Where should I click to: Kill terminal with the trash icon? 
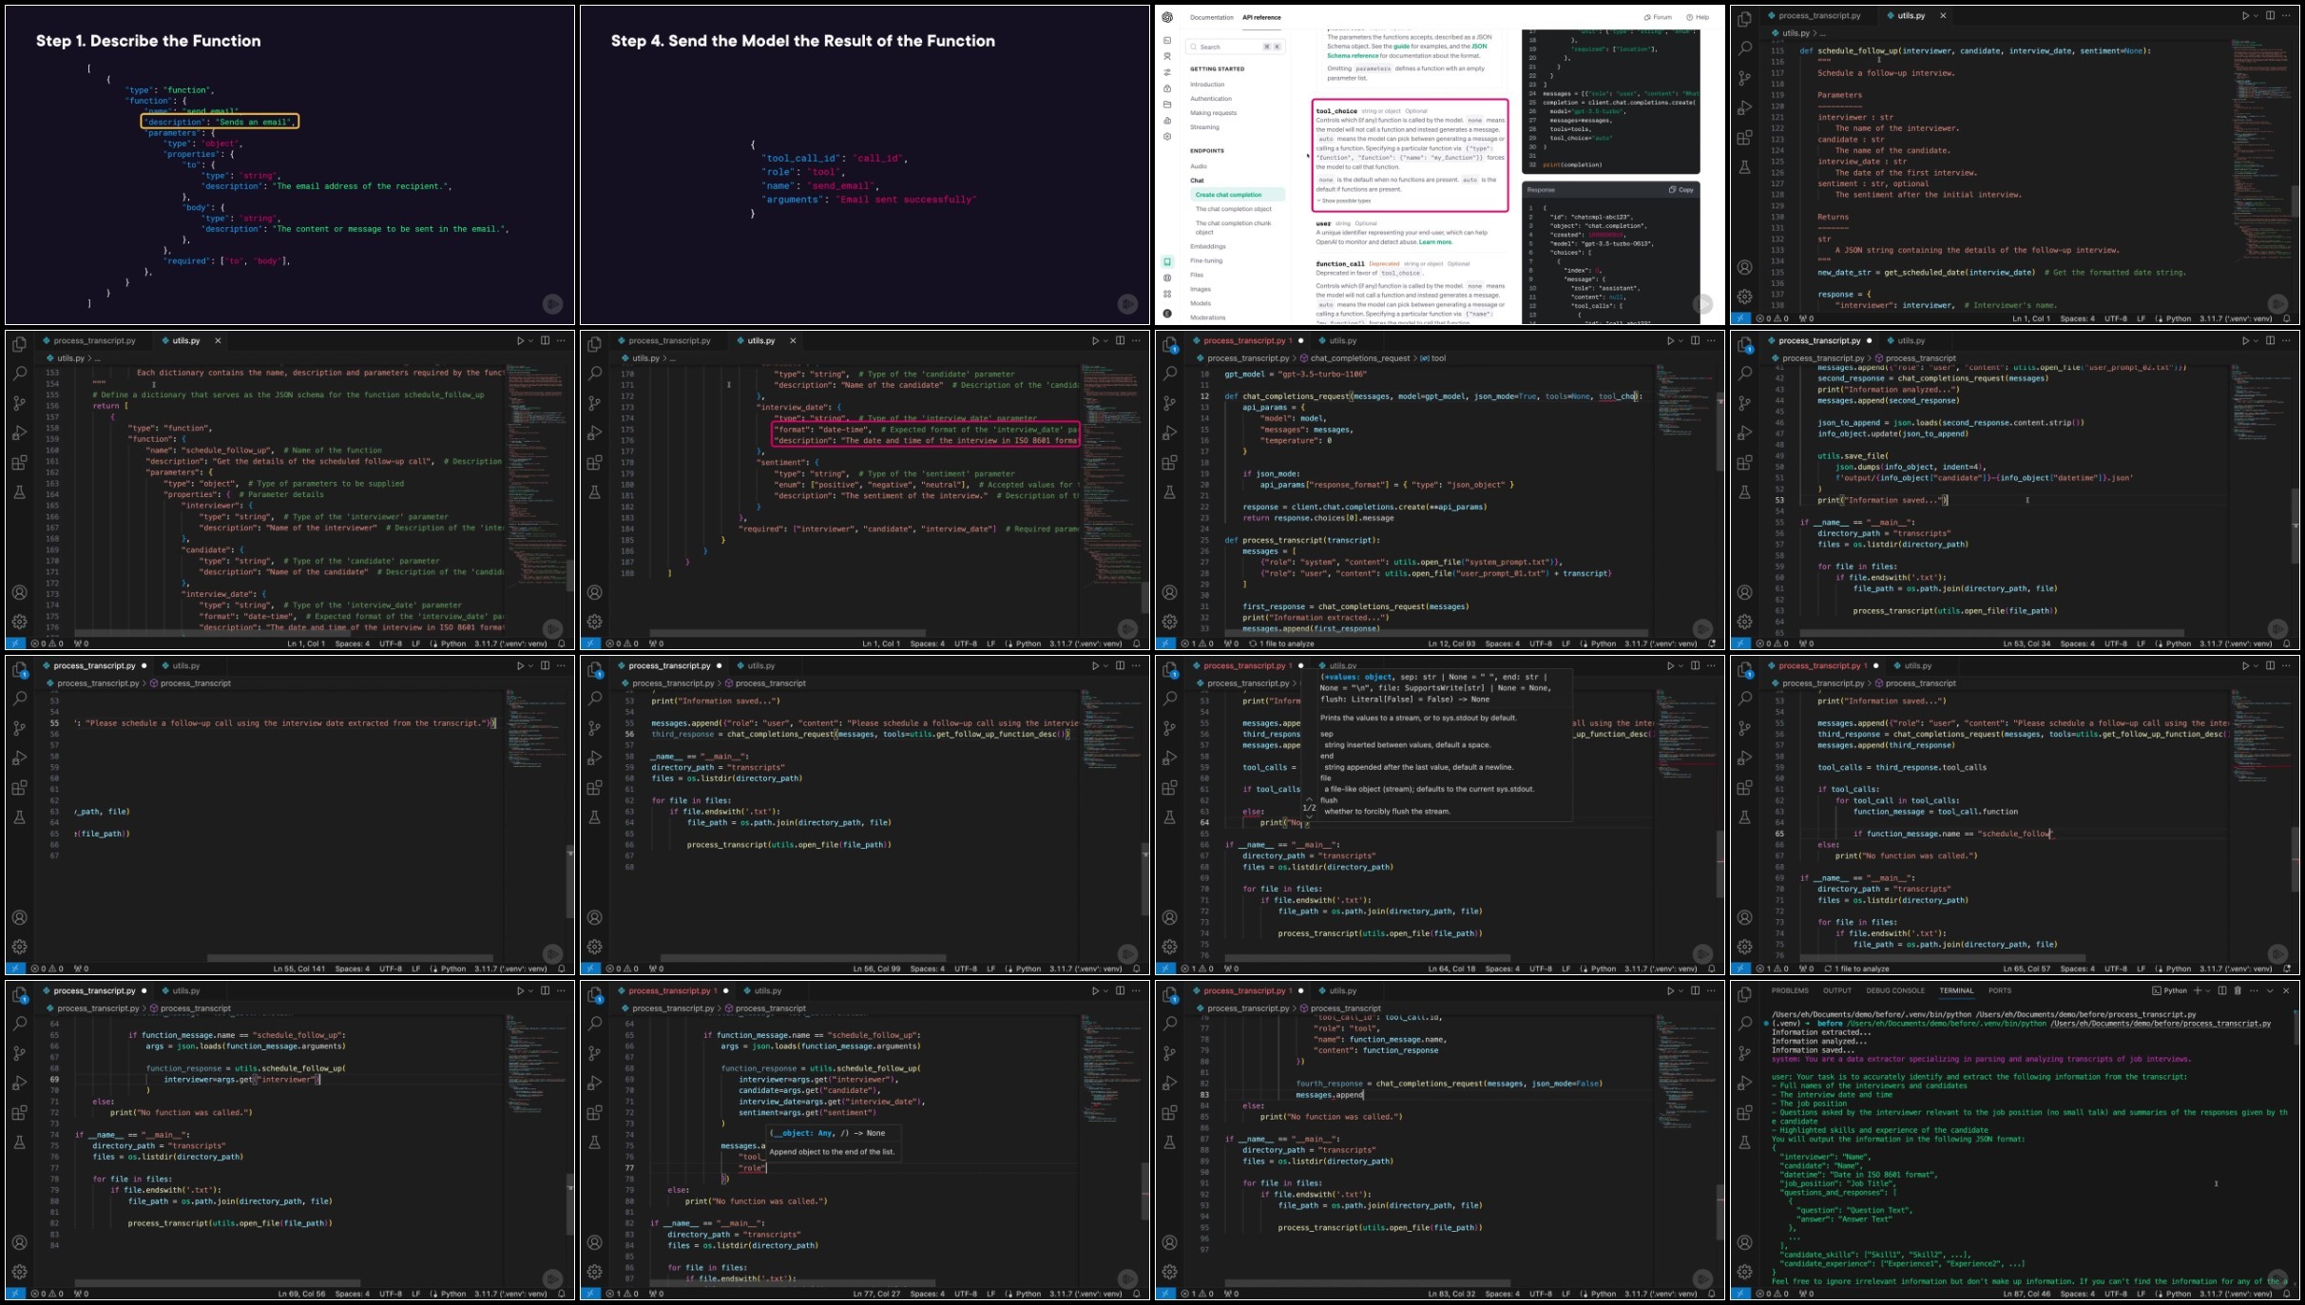pos(2237,990)
